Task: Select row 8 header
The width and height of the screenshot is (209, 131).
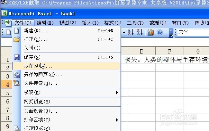Action: tap(7, 118)
